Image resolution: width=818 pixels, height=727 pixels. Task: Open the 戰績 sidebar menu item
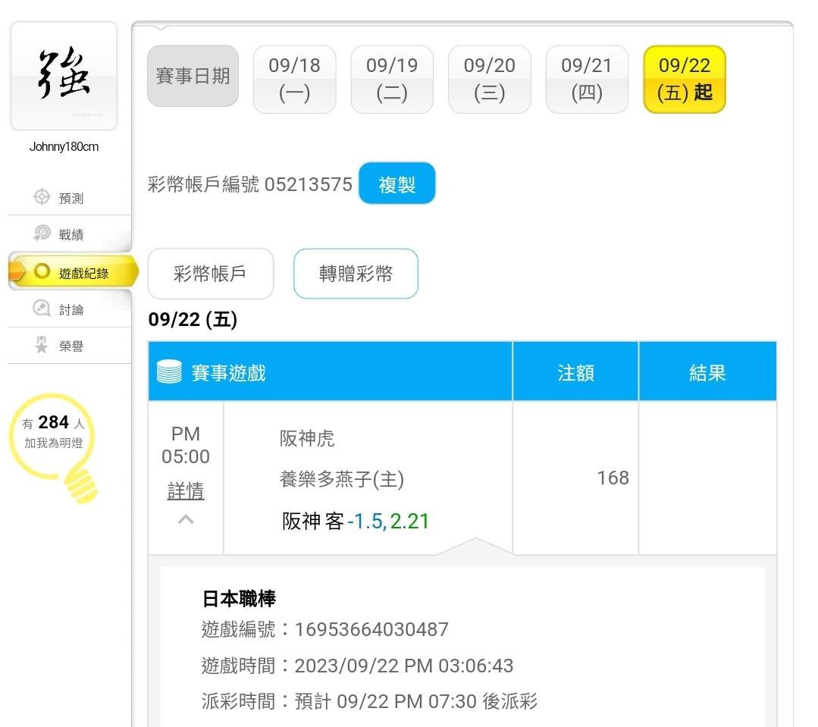point(70,234)
